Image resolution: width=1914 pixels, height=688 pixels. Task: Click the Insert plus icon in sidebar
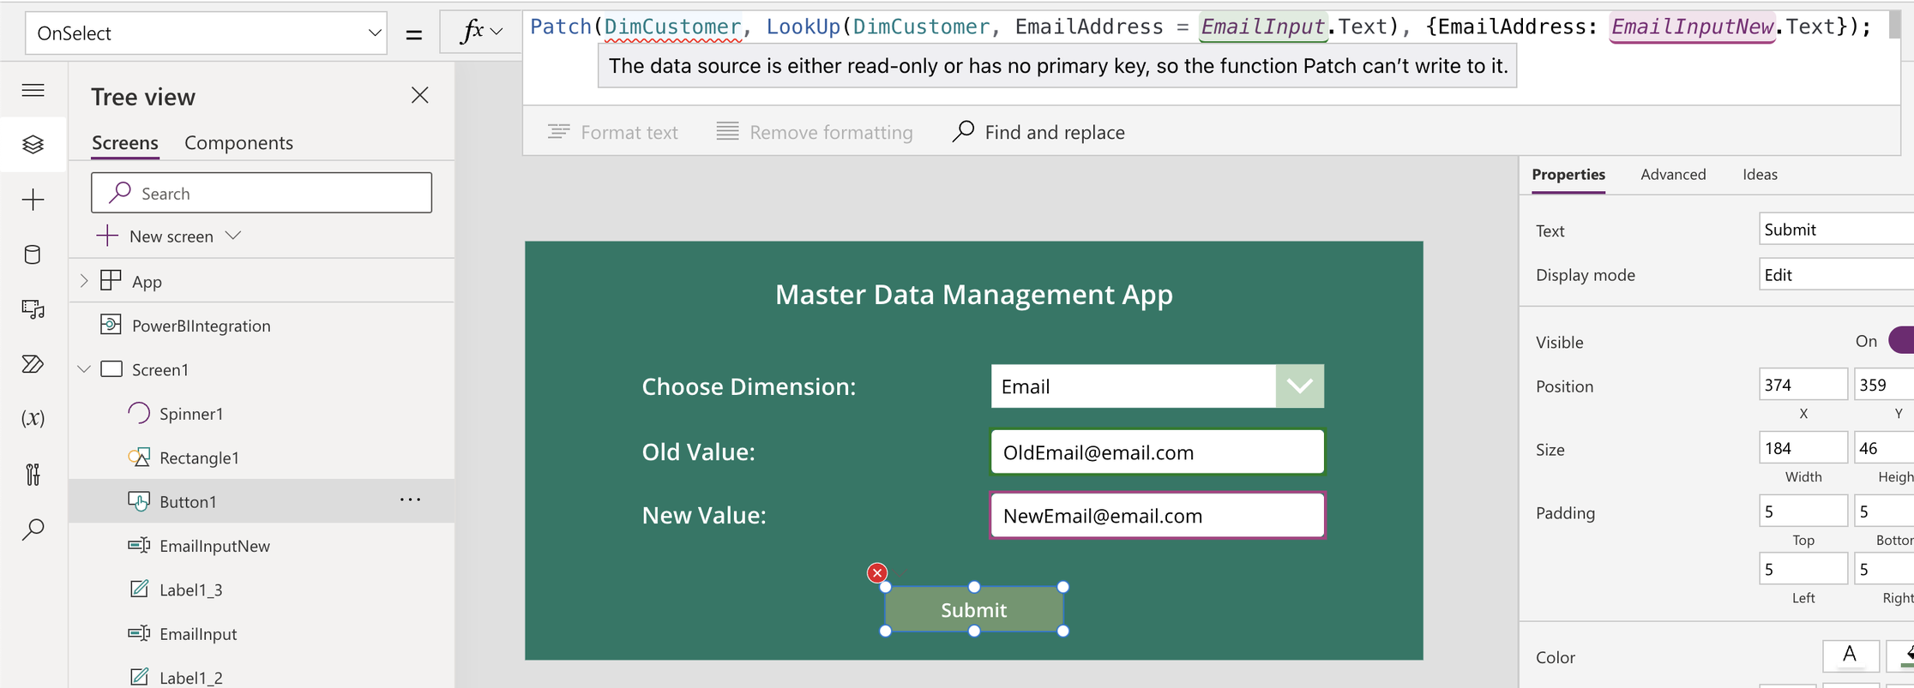[33, 200]
